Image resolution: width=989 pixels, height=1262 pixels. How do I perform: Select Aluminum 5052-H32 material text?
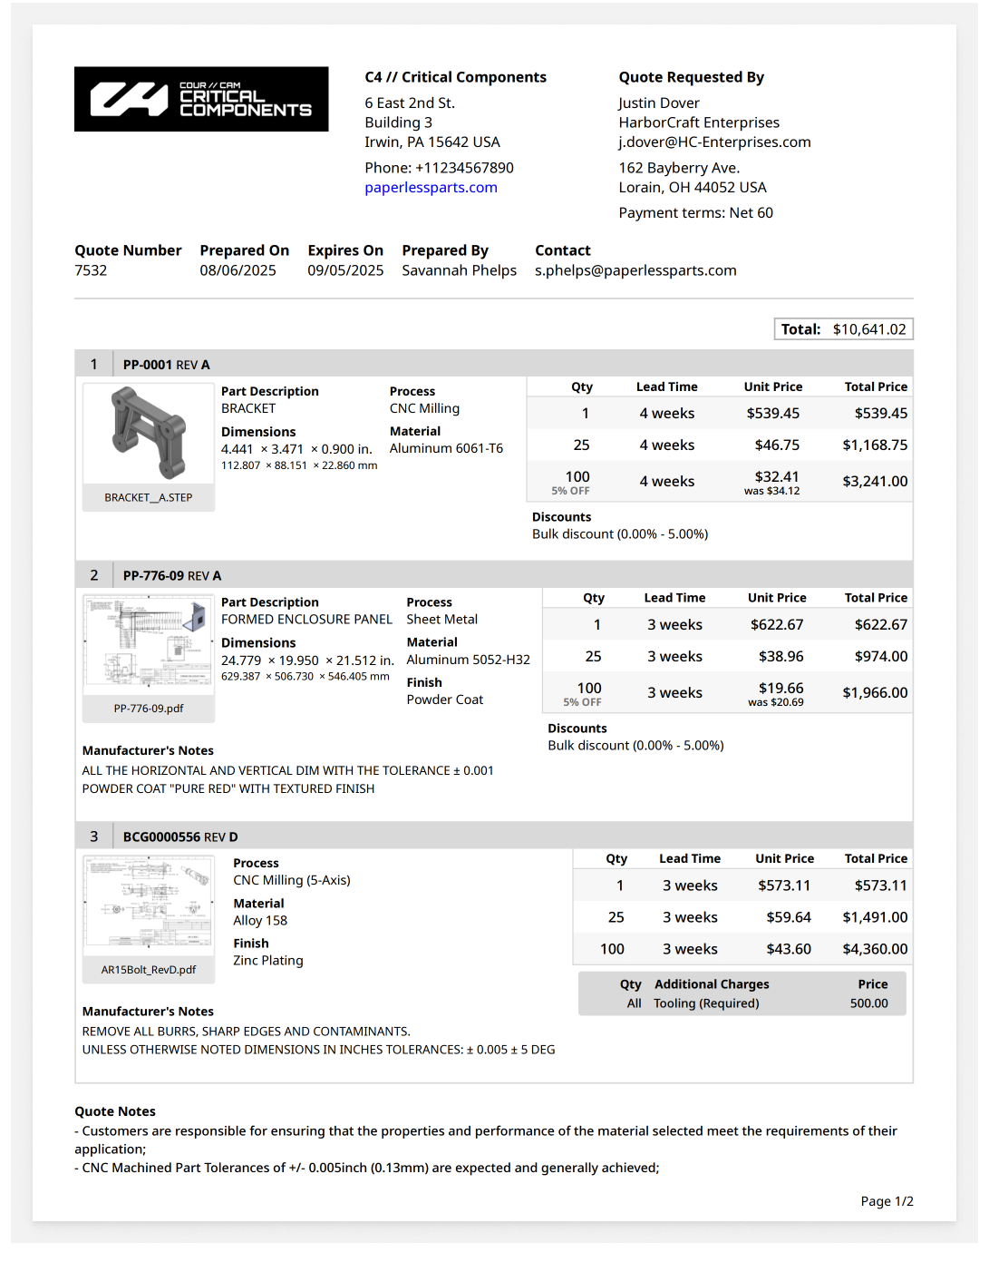[469, 660]
